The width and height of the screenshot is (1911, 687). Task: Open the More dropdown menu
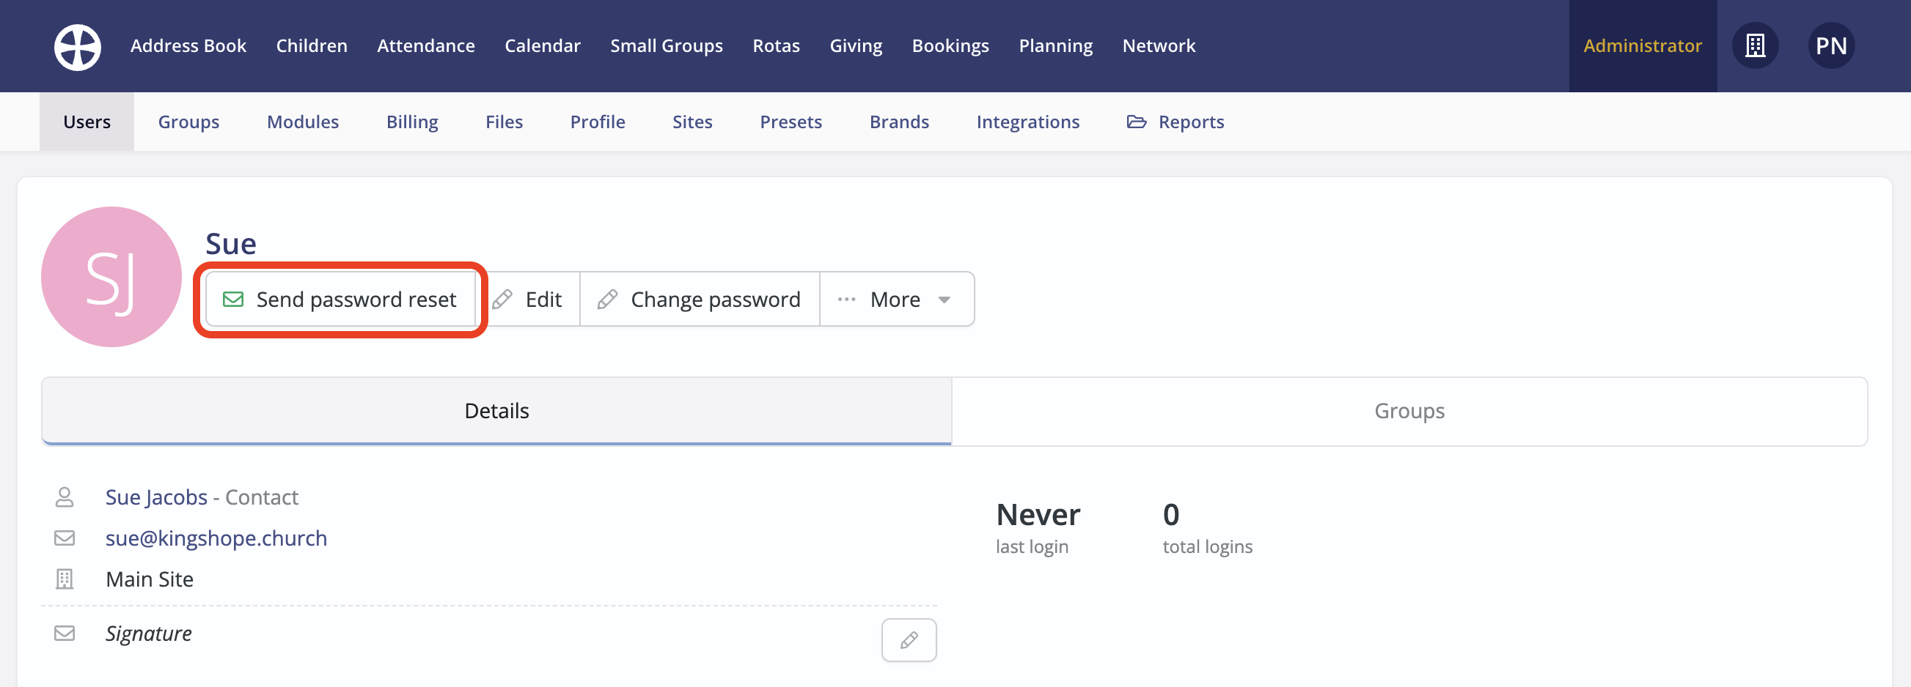[x=895, y=300]
